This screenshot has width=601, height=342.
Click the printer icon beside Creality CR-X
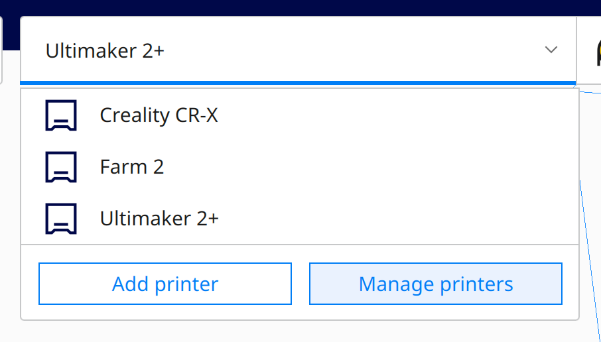tap(61, 115)
